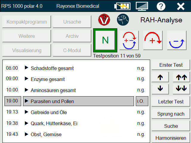Choose the blue minus polarity arrow icon
The image size is (191, 143).
176,40
